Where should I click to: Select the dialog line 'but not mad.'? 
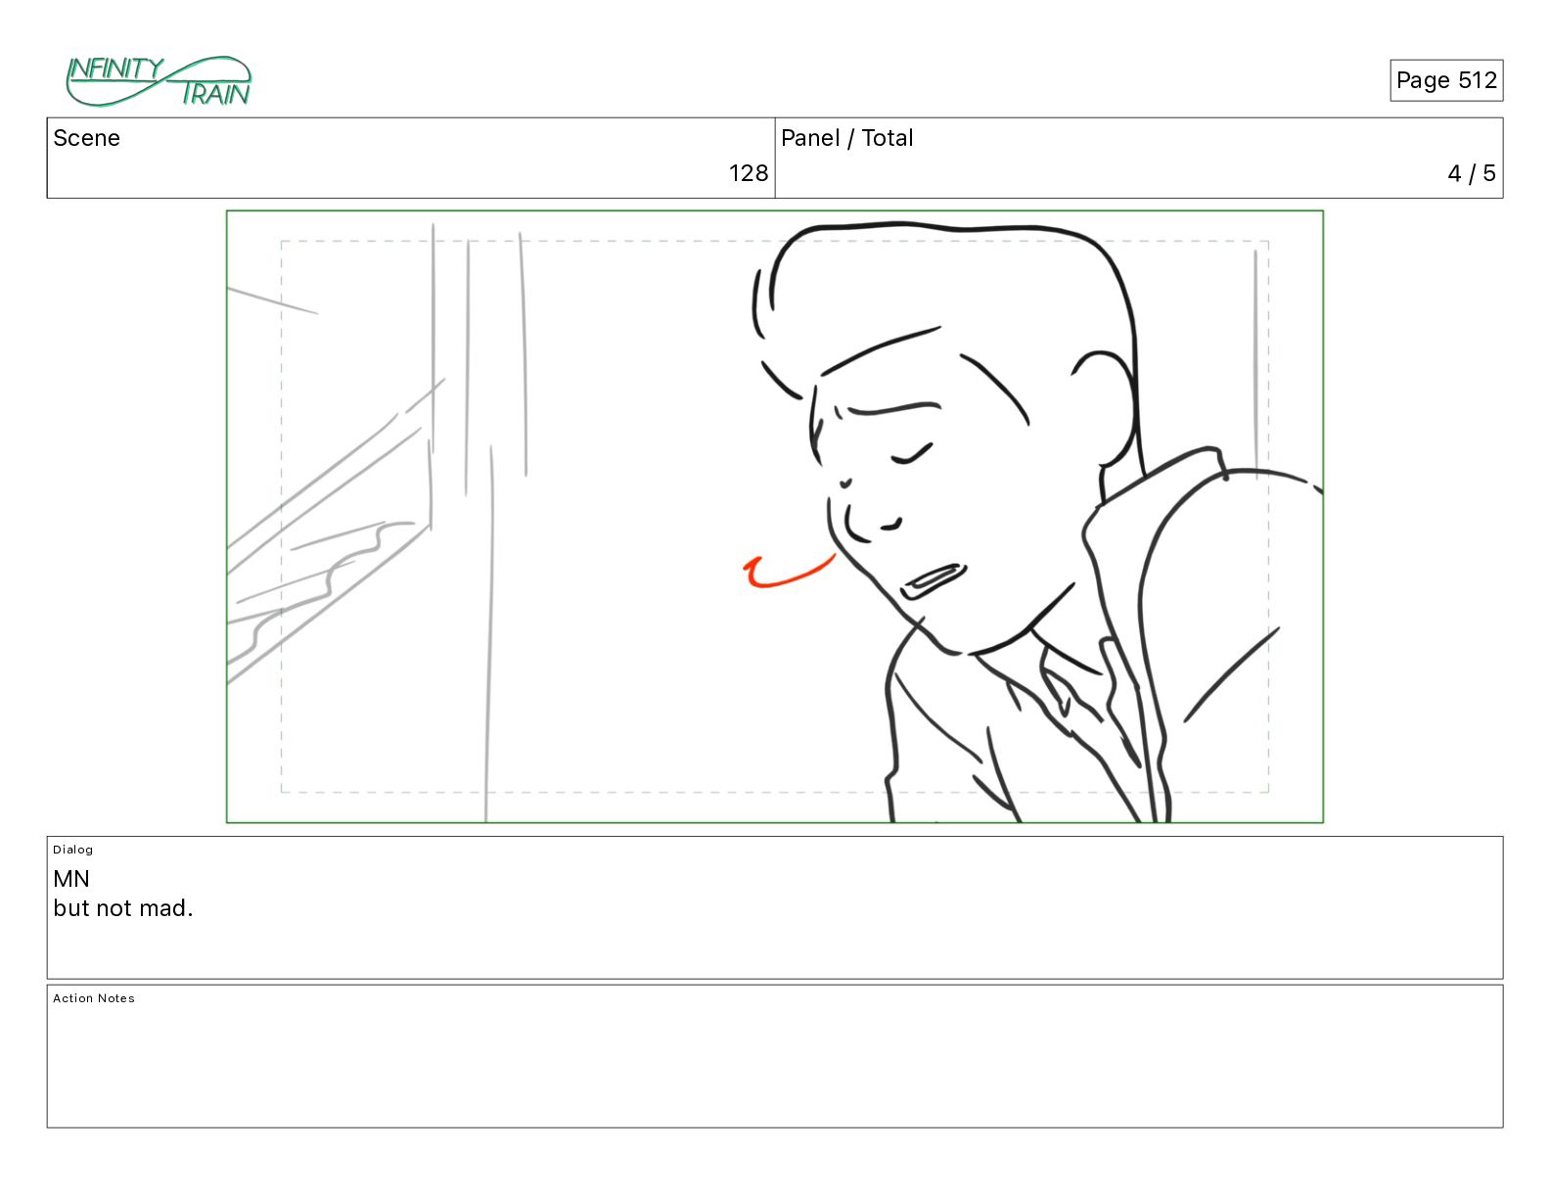123,908
